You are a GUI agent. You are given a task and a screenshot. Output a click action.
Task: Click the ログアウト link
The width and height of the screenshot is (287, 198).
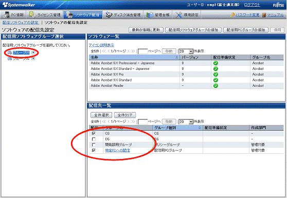[x=252, y=5]
